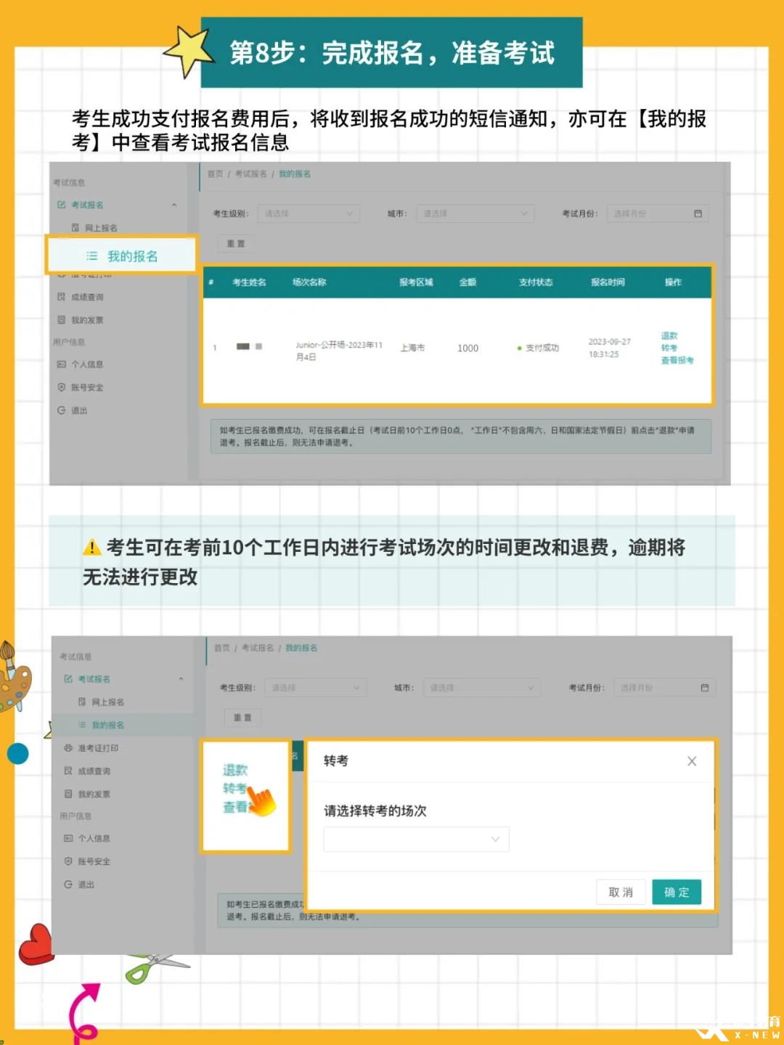Click 考试报名 breadcrumb in lower screenshot
This screenshot has height=1045, width=784.
258,648
